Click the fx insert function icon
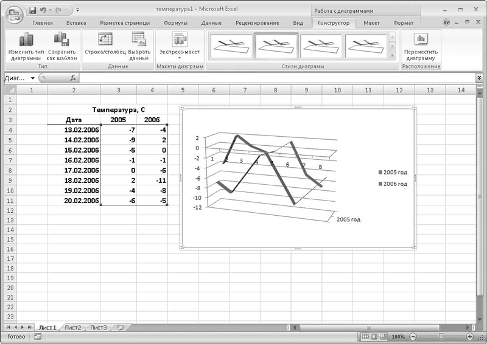This screenshot has width=487, height=344. 73,78
